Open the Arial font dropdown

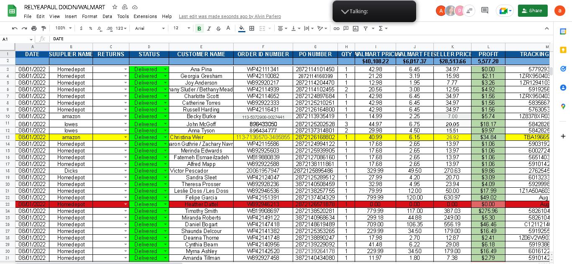point(150,28)
